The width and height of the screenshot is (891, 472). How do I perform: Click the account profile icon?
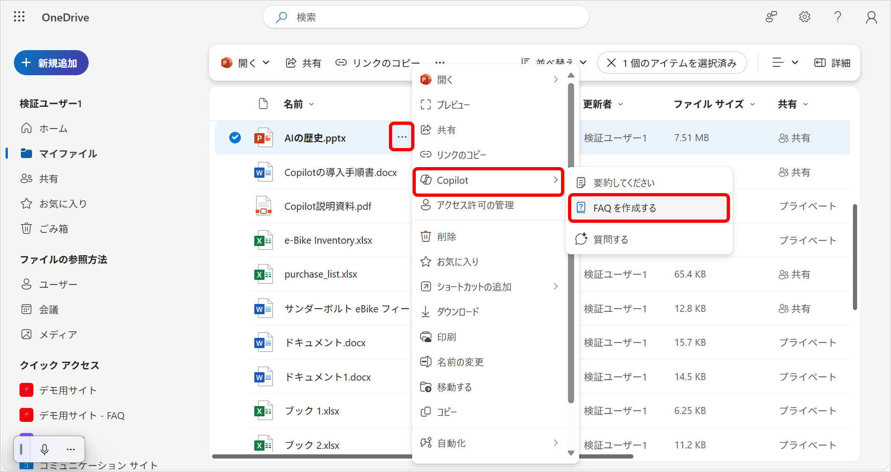pos(871,17)
